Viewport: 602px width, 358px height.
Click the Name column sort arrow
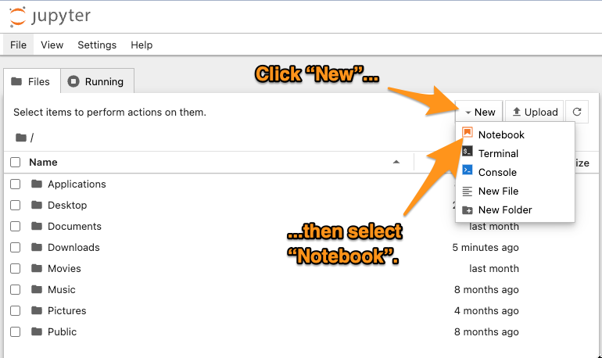click(396, 162)
